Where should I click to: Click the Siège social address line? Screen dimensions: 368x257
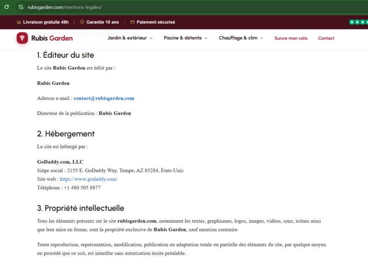coord(110,171)
